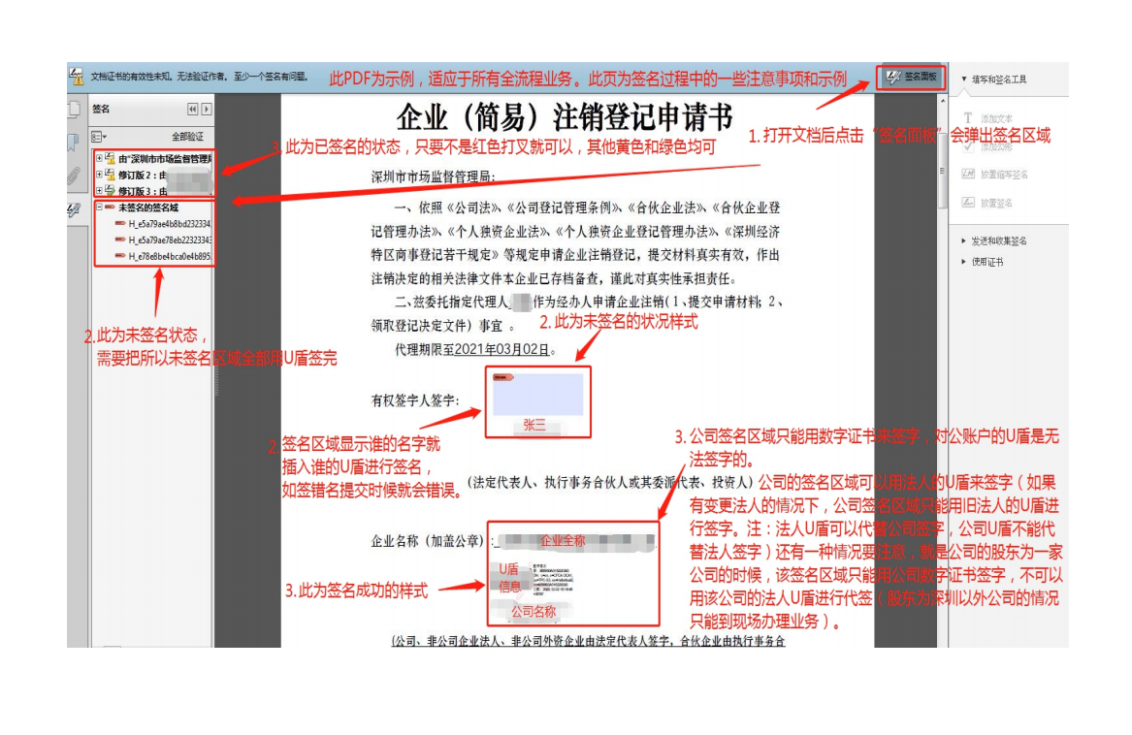Click the 签名面板 button
1132x735 pixels.
tap(911, 78)
